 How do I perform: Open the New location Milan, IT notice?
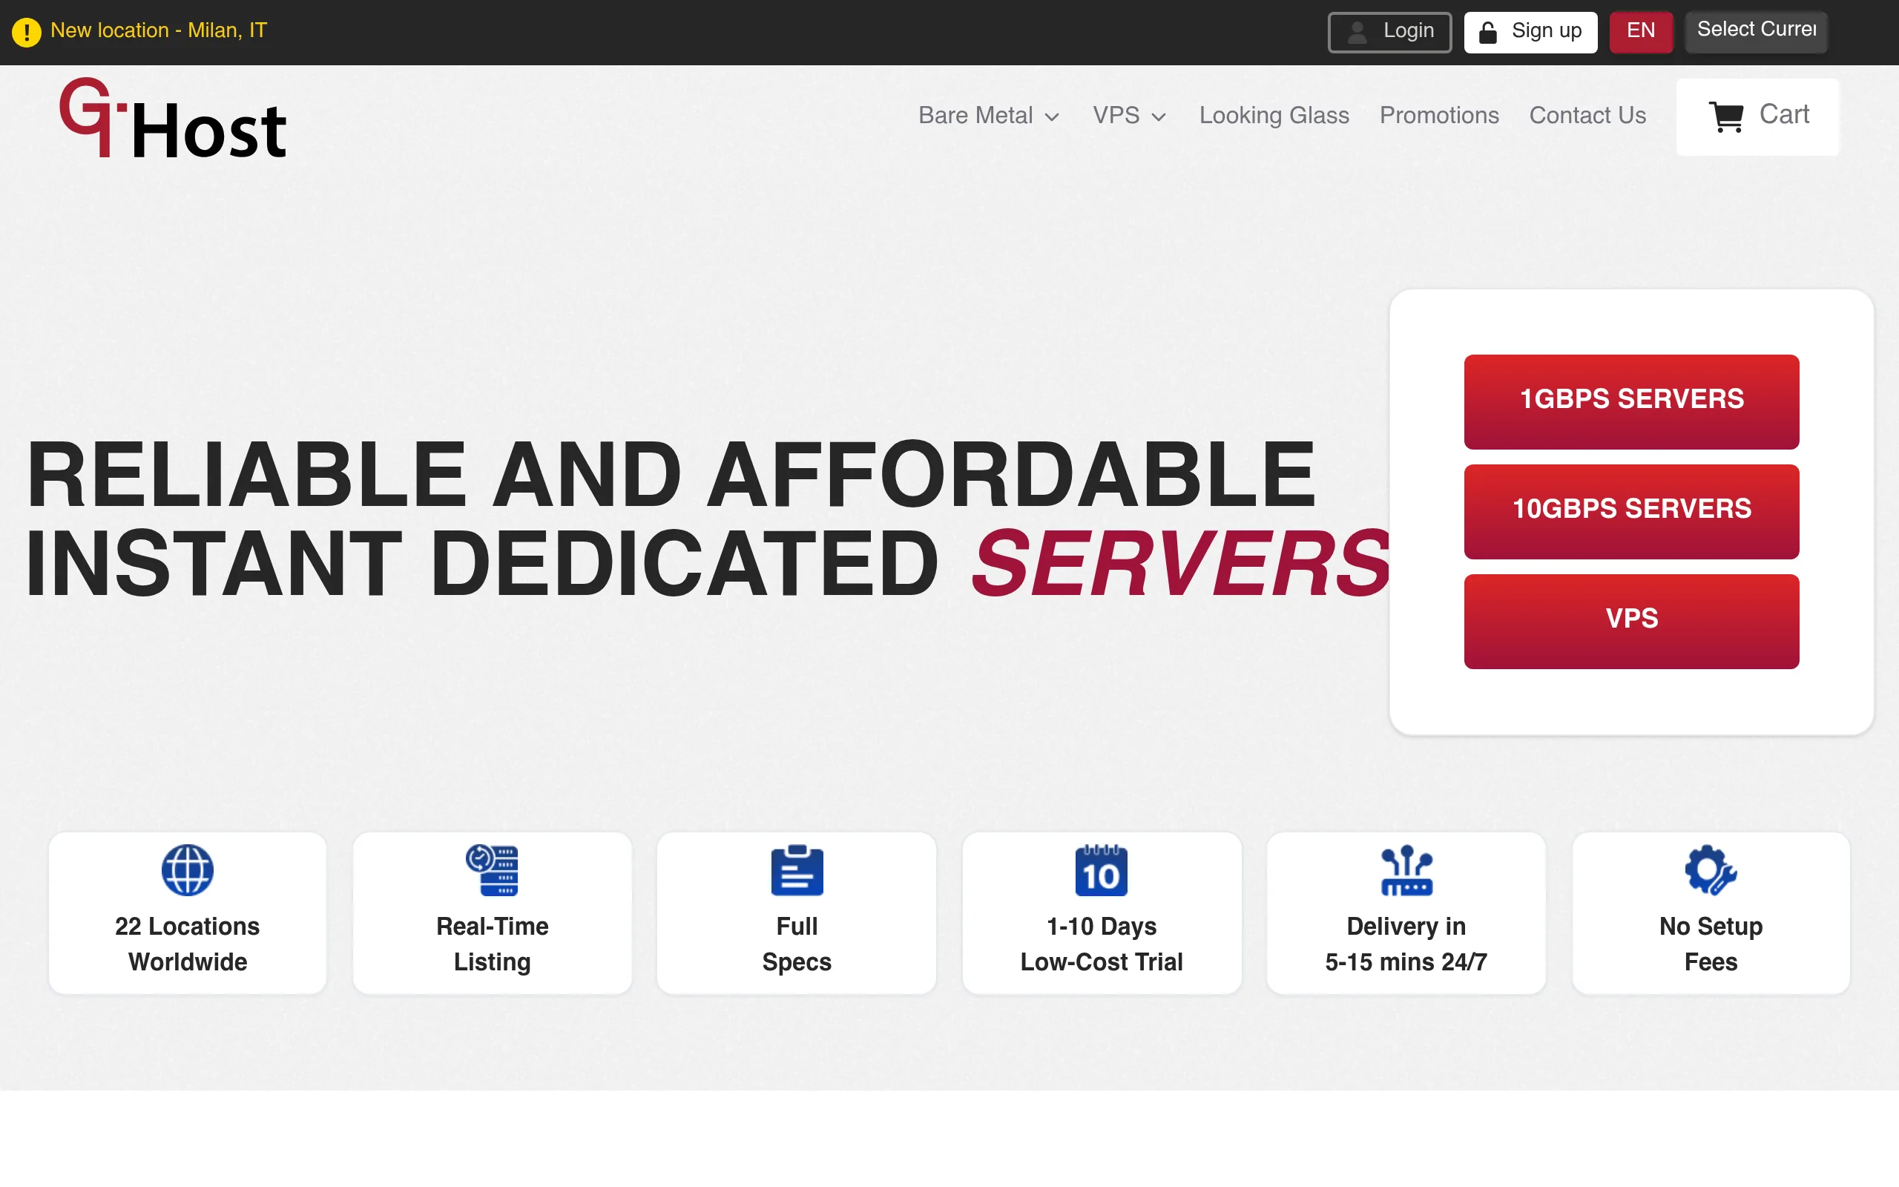pos(159,30)
